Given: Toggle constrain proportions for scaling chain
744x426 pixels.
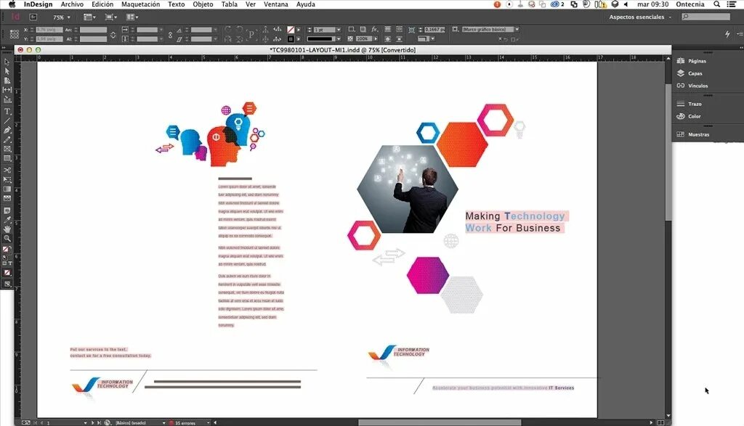Looking at the screenshot, I should (x=170, y=34).
